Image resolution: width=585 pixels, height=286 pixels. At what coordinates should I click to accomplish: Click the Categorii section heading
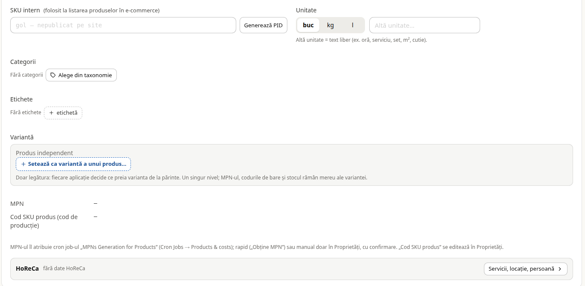point(23,62)
